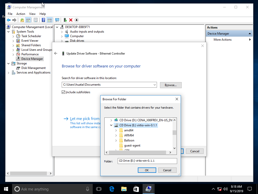Click the Folder name text field
Screen dimensions: 258x194
coord(147,161)
